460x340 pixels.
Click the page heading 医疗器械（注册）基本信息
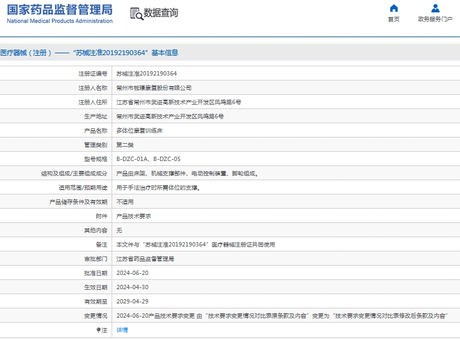point(89,53)
